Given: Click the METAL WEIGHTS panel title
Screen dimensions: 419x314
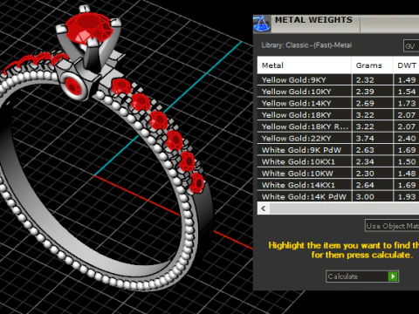Looking at the screenshot, I should coord(313,20).
